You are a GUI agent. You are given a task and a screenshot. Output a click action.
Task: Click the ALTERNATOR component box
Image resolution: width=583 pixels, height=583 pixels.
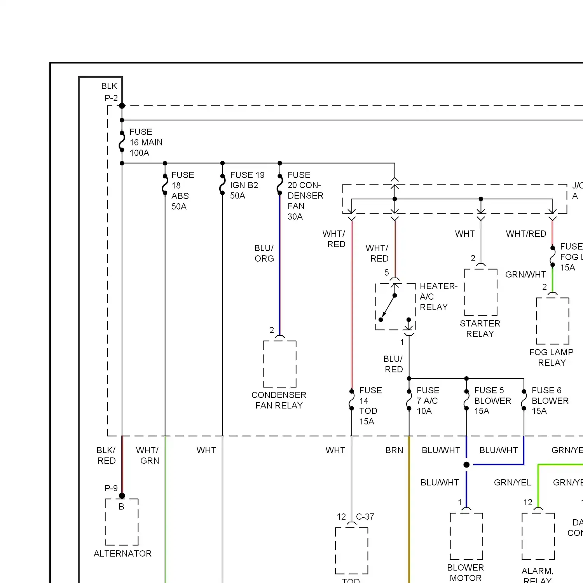pyautogui.click(x=122, y=522)
